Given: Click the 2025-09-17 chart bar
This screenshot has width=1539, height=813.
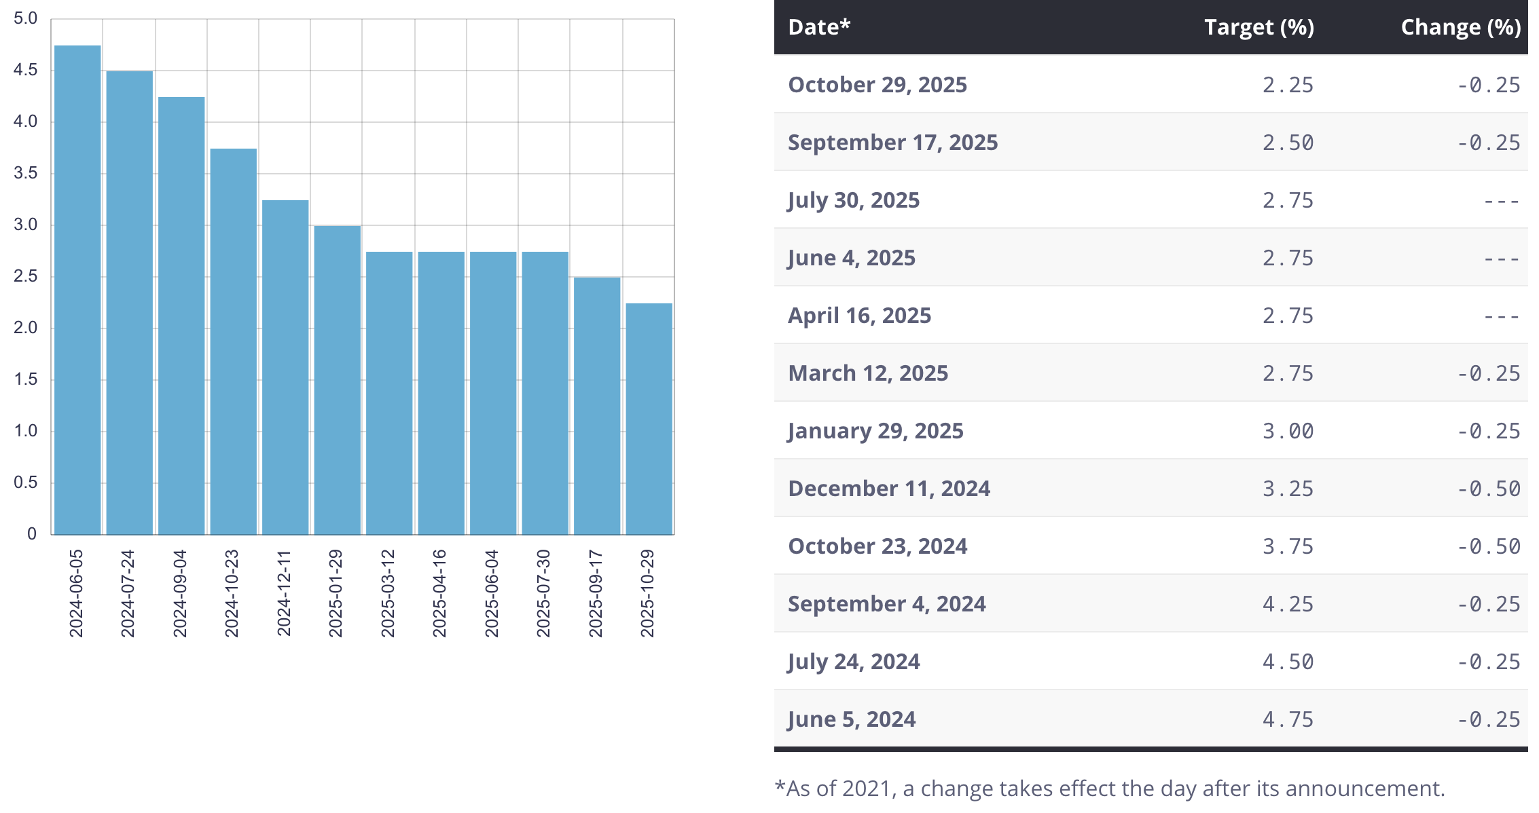Looking at the screenshot, I should tap(597, 406).
